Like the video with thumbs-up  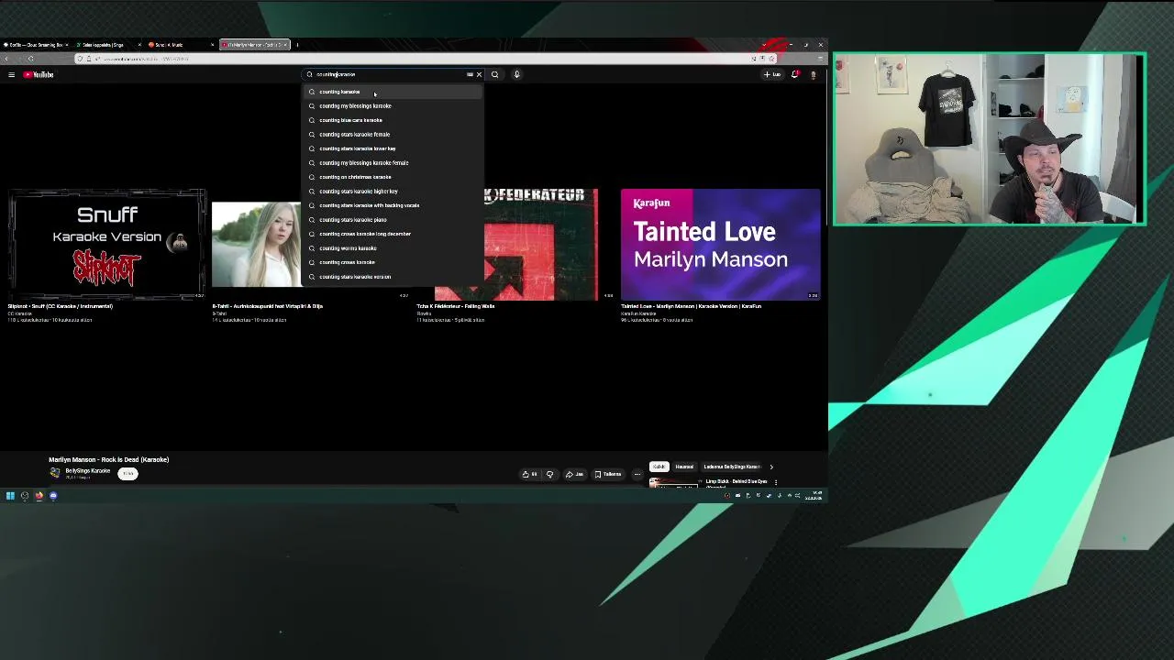click(529, 474)
